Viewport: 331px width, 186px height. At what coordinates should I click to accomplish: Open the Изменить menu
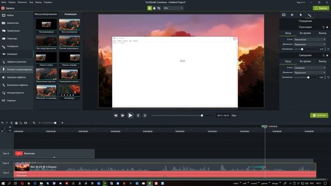point(22,2)
